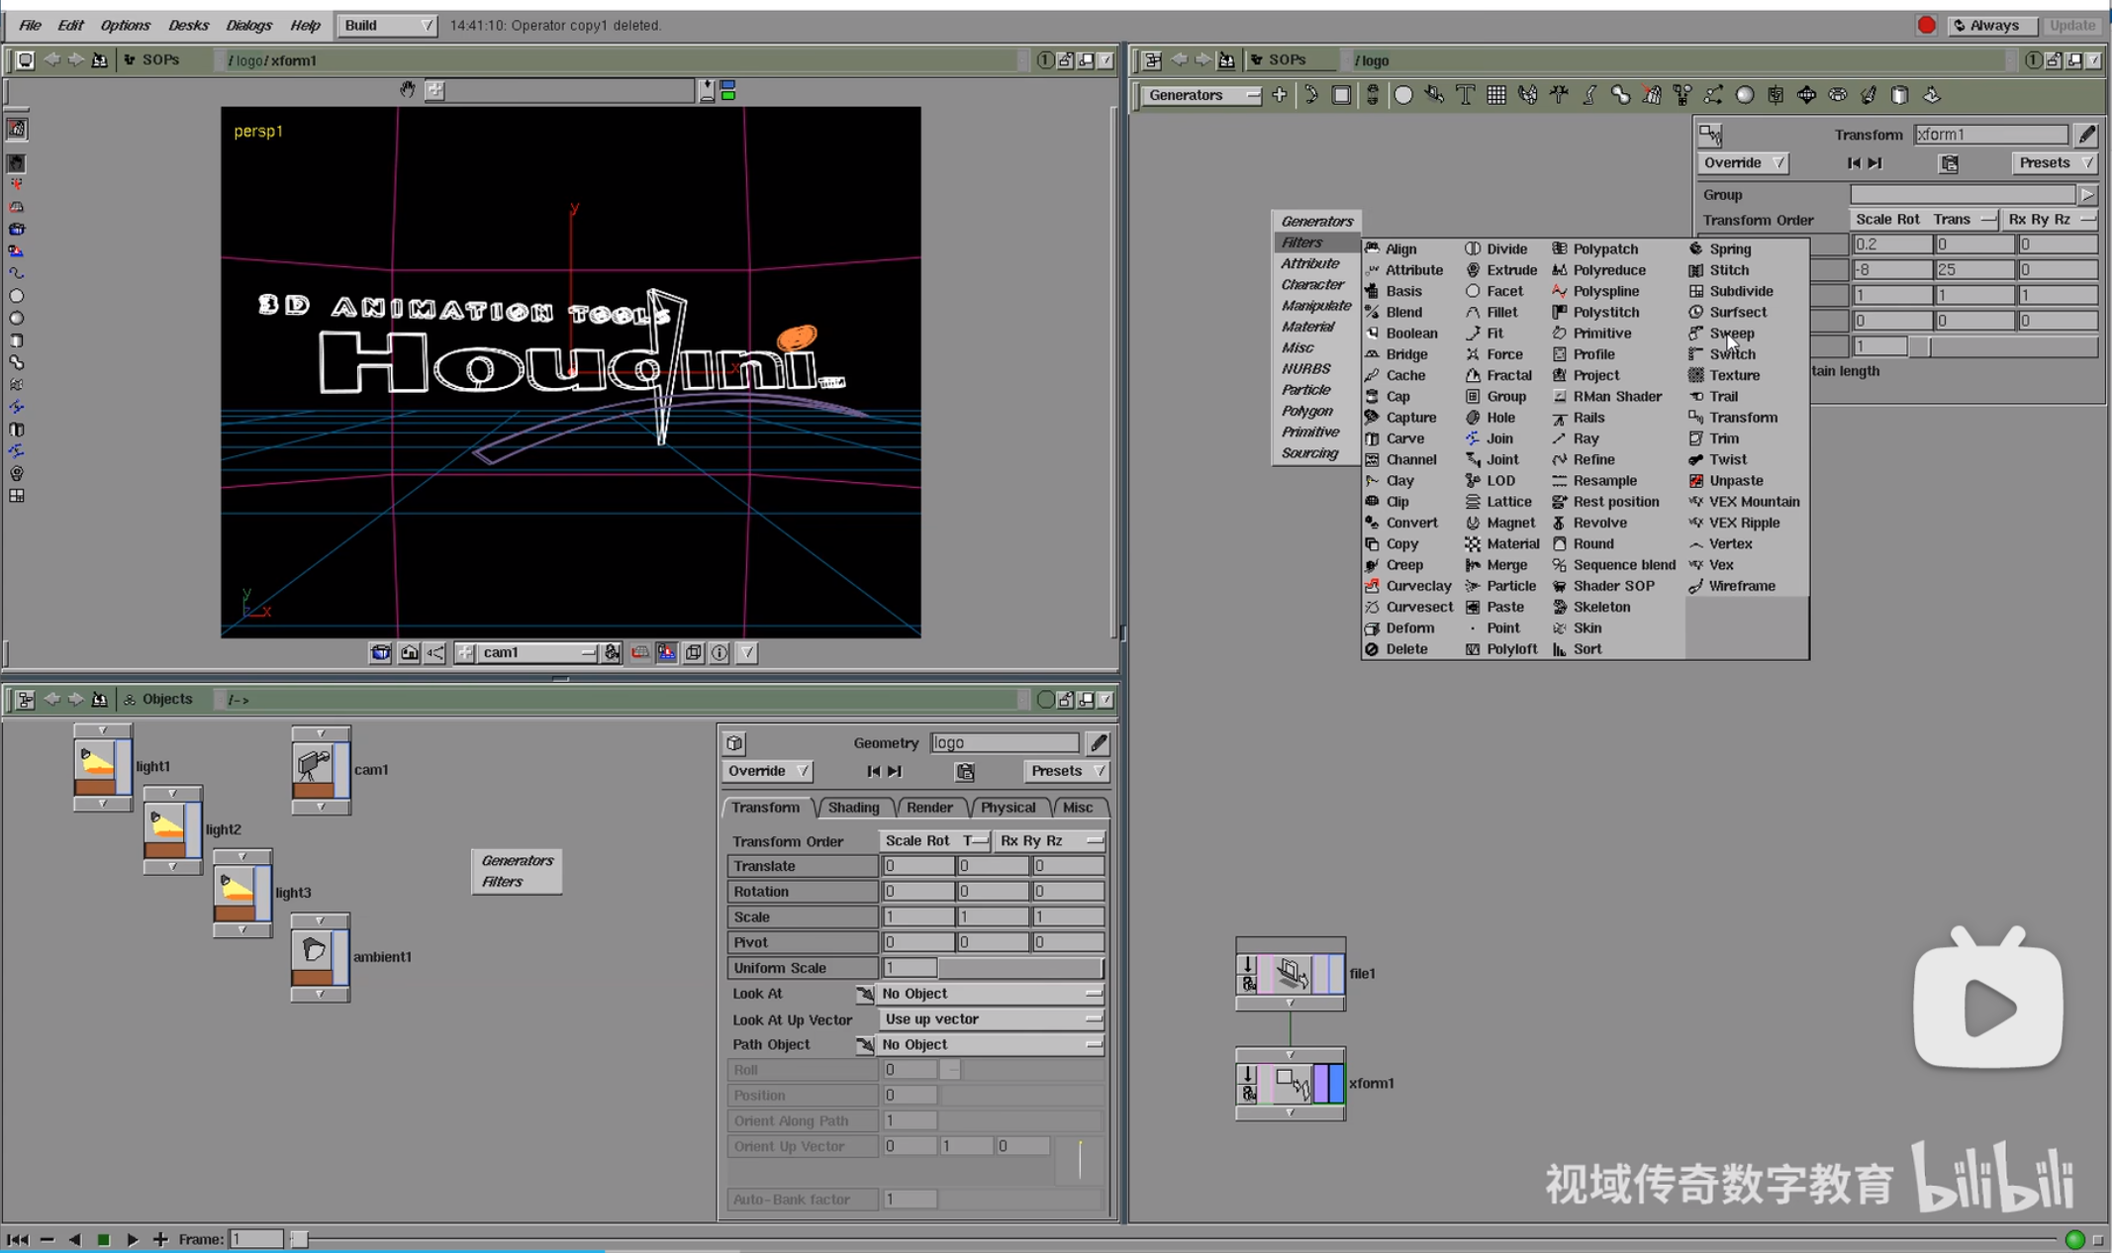
Task: Click the info icon under the viewport
Action: [720, 652]
